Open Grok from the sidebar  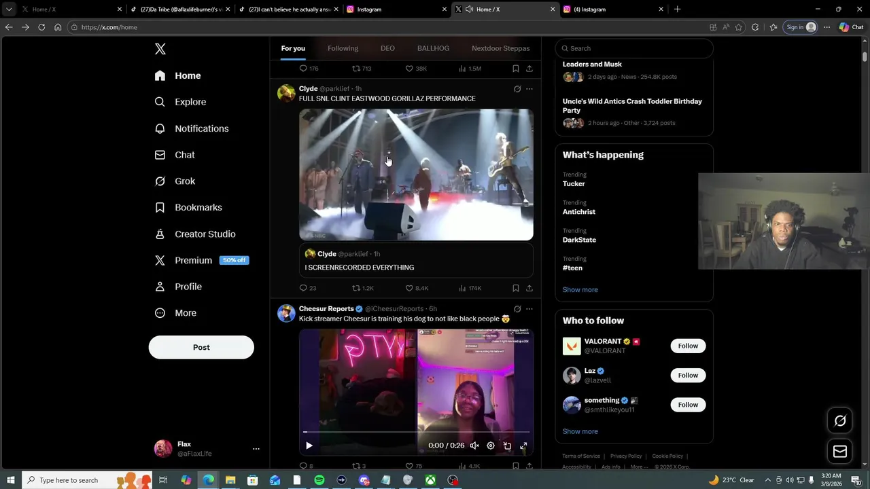(175, 181)
